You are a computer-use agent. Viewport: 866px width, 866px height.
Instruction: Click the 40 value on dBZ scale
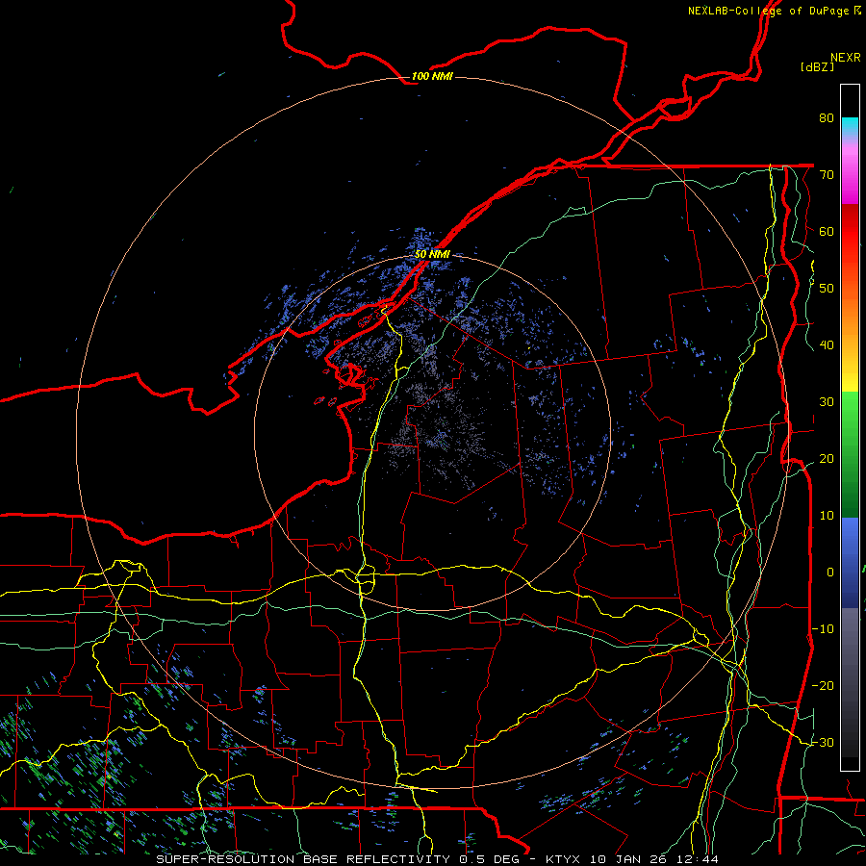tap(827, 344)
